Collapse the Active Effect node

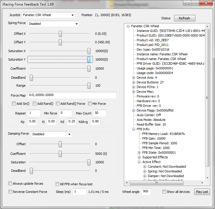point(139,162)
